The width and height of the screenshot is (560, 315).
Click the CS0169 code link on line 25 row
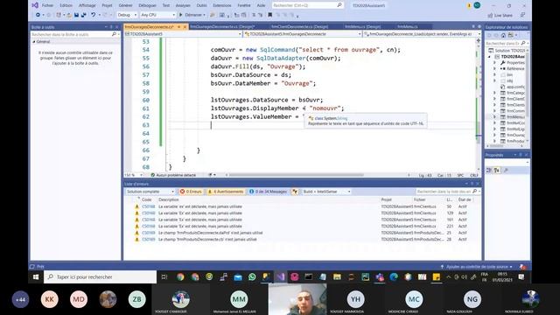coord(149,233)
